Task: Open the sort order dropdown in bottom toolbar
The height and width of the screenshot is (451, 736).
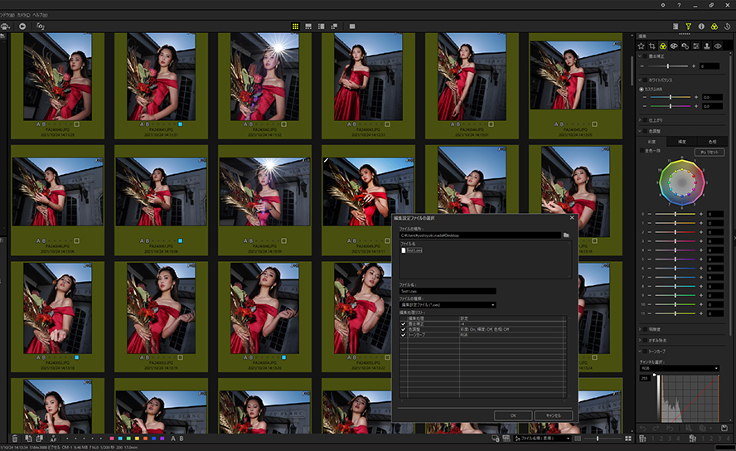Action: [x=542, y=439]
